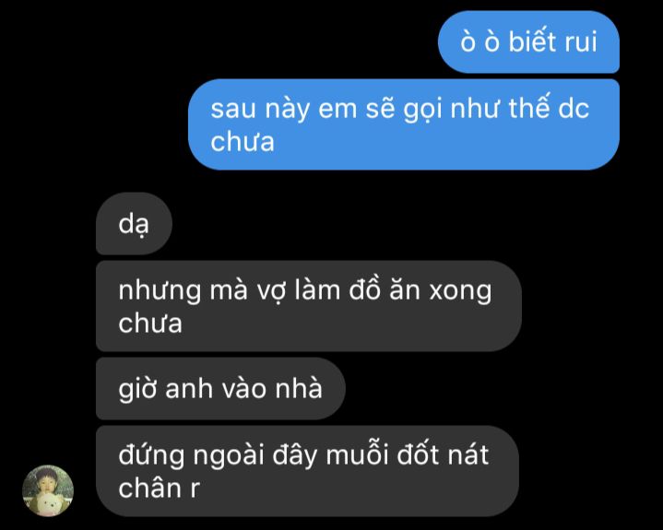Click the word "anh" in gray bubble

pyautogui.click(x=189, y=388)
